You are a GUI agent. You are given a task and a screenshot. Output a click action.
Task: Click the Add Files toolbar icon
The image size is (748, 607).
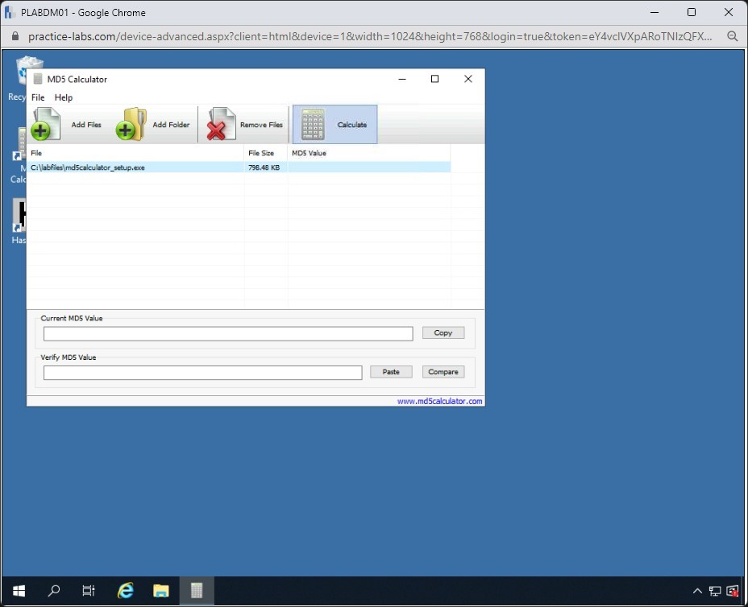(46, 125)
